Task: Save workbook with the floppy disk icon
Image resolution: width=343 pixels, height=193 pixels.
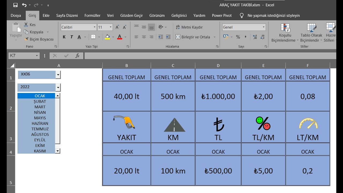Action: point(15,5)
